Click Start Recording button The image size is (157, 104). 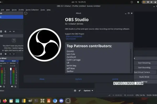pos(145,68)
